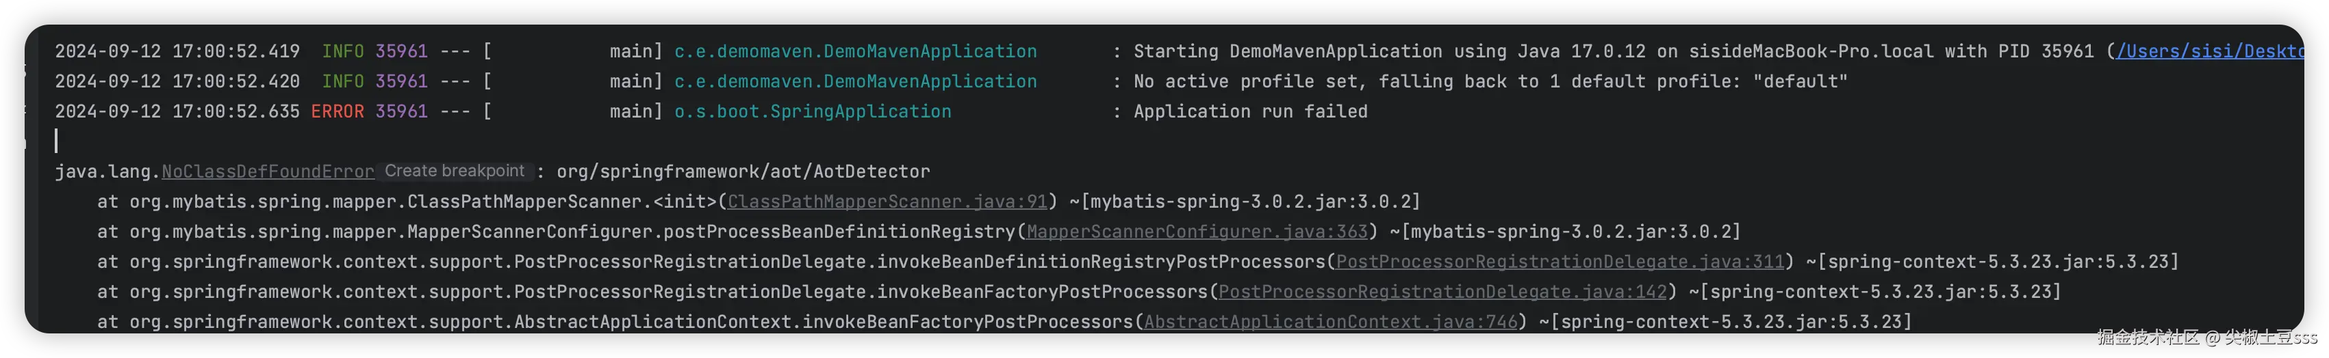The image size is (2329, 358).
Task: Navigate to PostProcessorRegistrationDelegate.java:311
Action: pos(1560,262)
